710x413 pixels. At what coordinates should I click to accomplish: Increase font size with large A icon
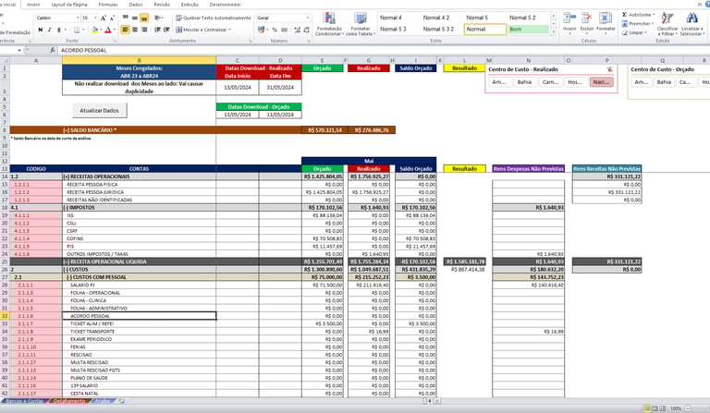(104, 18)
